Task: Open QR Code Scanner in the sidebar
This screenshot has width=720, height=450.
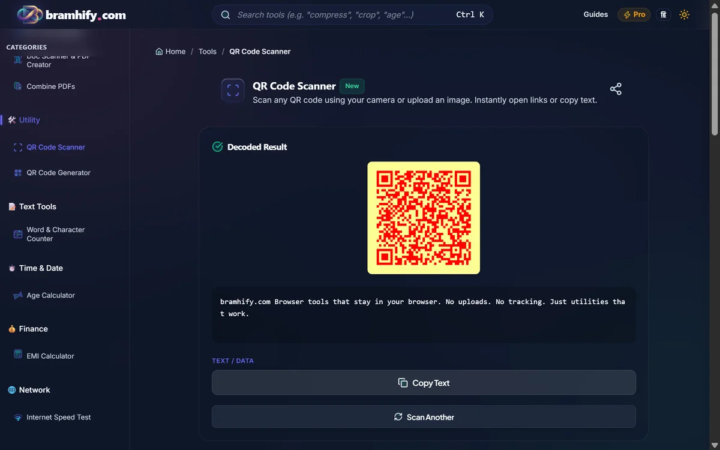Action: [x=56, y=147]
